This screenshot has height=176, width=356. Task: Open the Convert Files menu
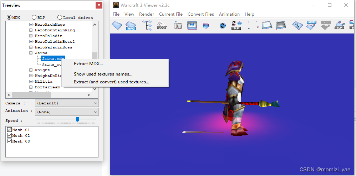coord(201,14)
